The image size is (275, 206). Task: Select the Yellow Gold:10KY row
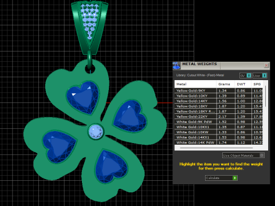[219, 96]
